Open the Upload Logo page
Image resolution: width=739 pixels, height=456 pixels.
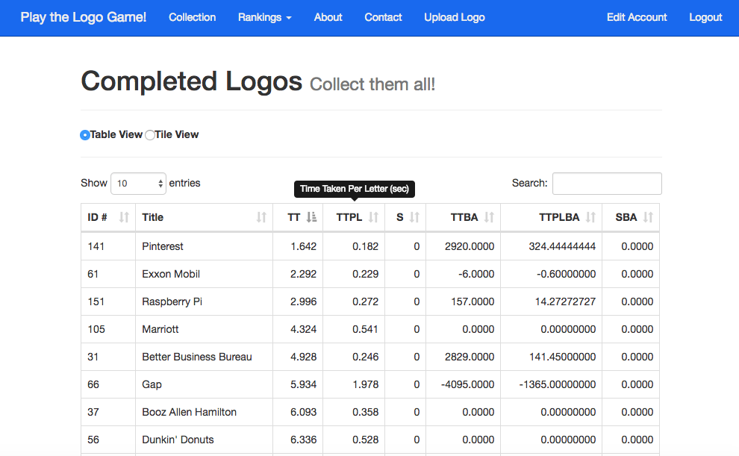click(x=455, y=17)
